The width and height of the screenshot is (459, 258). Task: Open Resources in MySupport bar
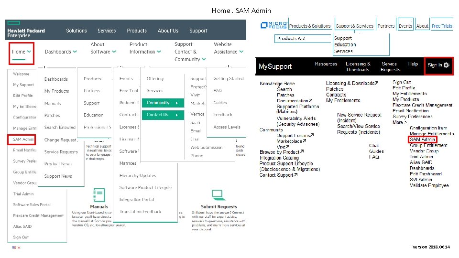pos(326,64)
